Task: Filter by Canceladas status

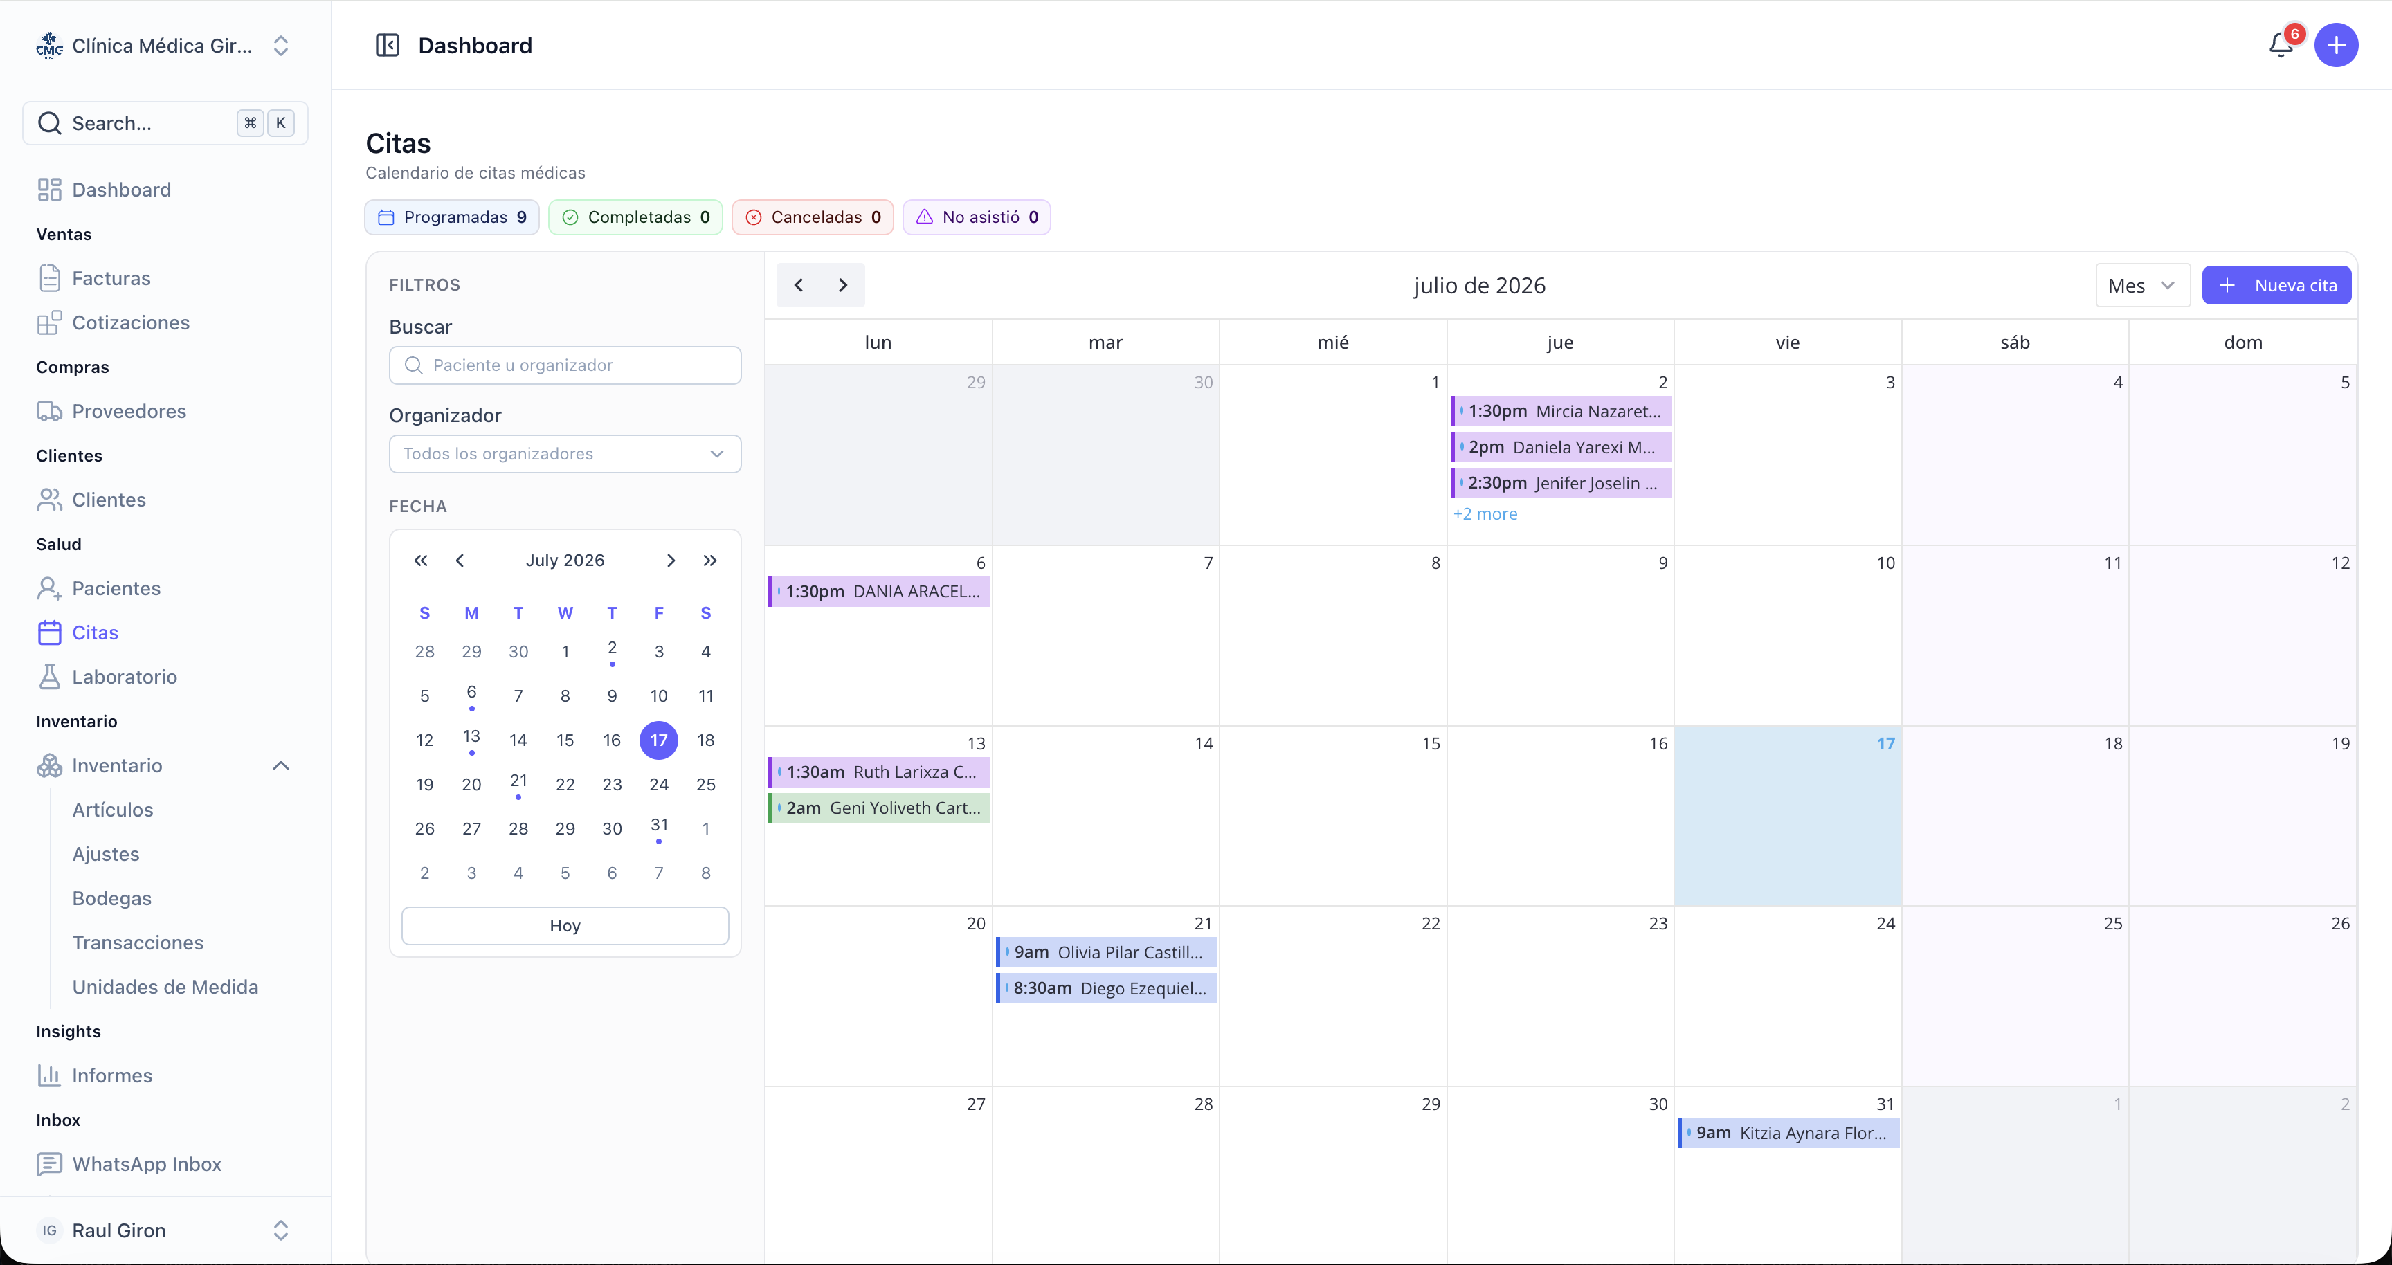Action: [813, 217]
